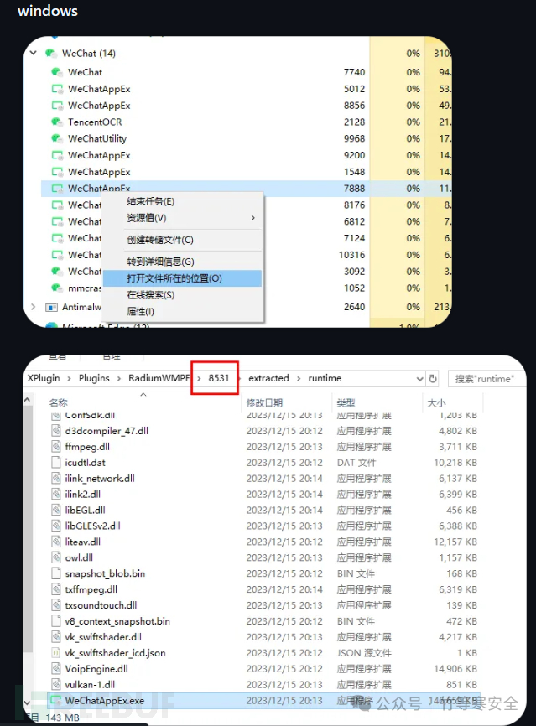Open the 资源值(V) submenu
This screenshot has width=536, height=726.
coord(182,218)
